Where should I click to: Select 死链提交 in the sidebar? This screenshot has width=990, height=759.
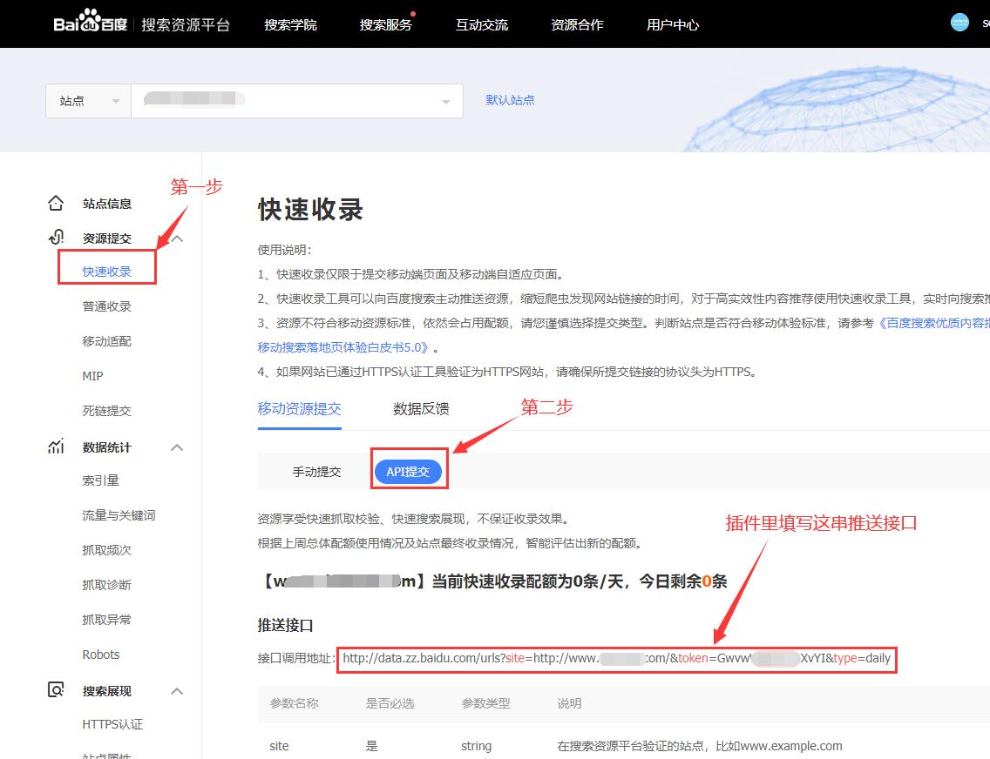tap(106, 410)
